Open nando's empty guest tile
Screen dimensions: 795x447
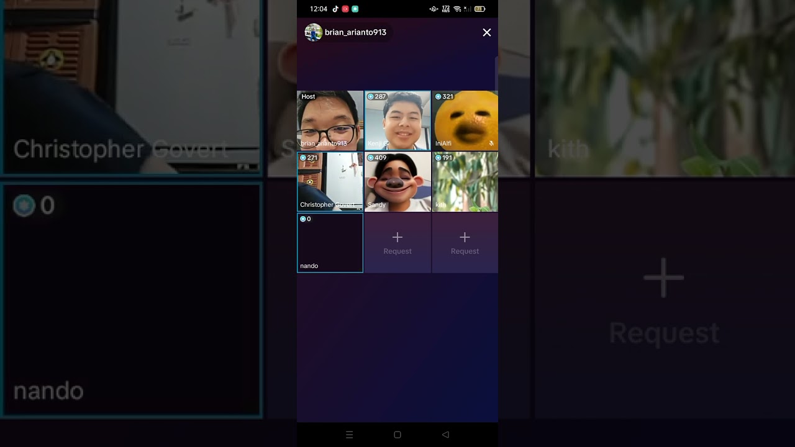330,243
